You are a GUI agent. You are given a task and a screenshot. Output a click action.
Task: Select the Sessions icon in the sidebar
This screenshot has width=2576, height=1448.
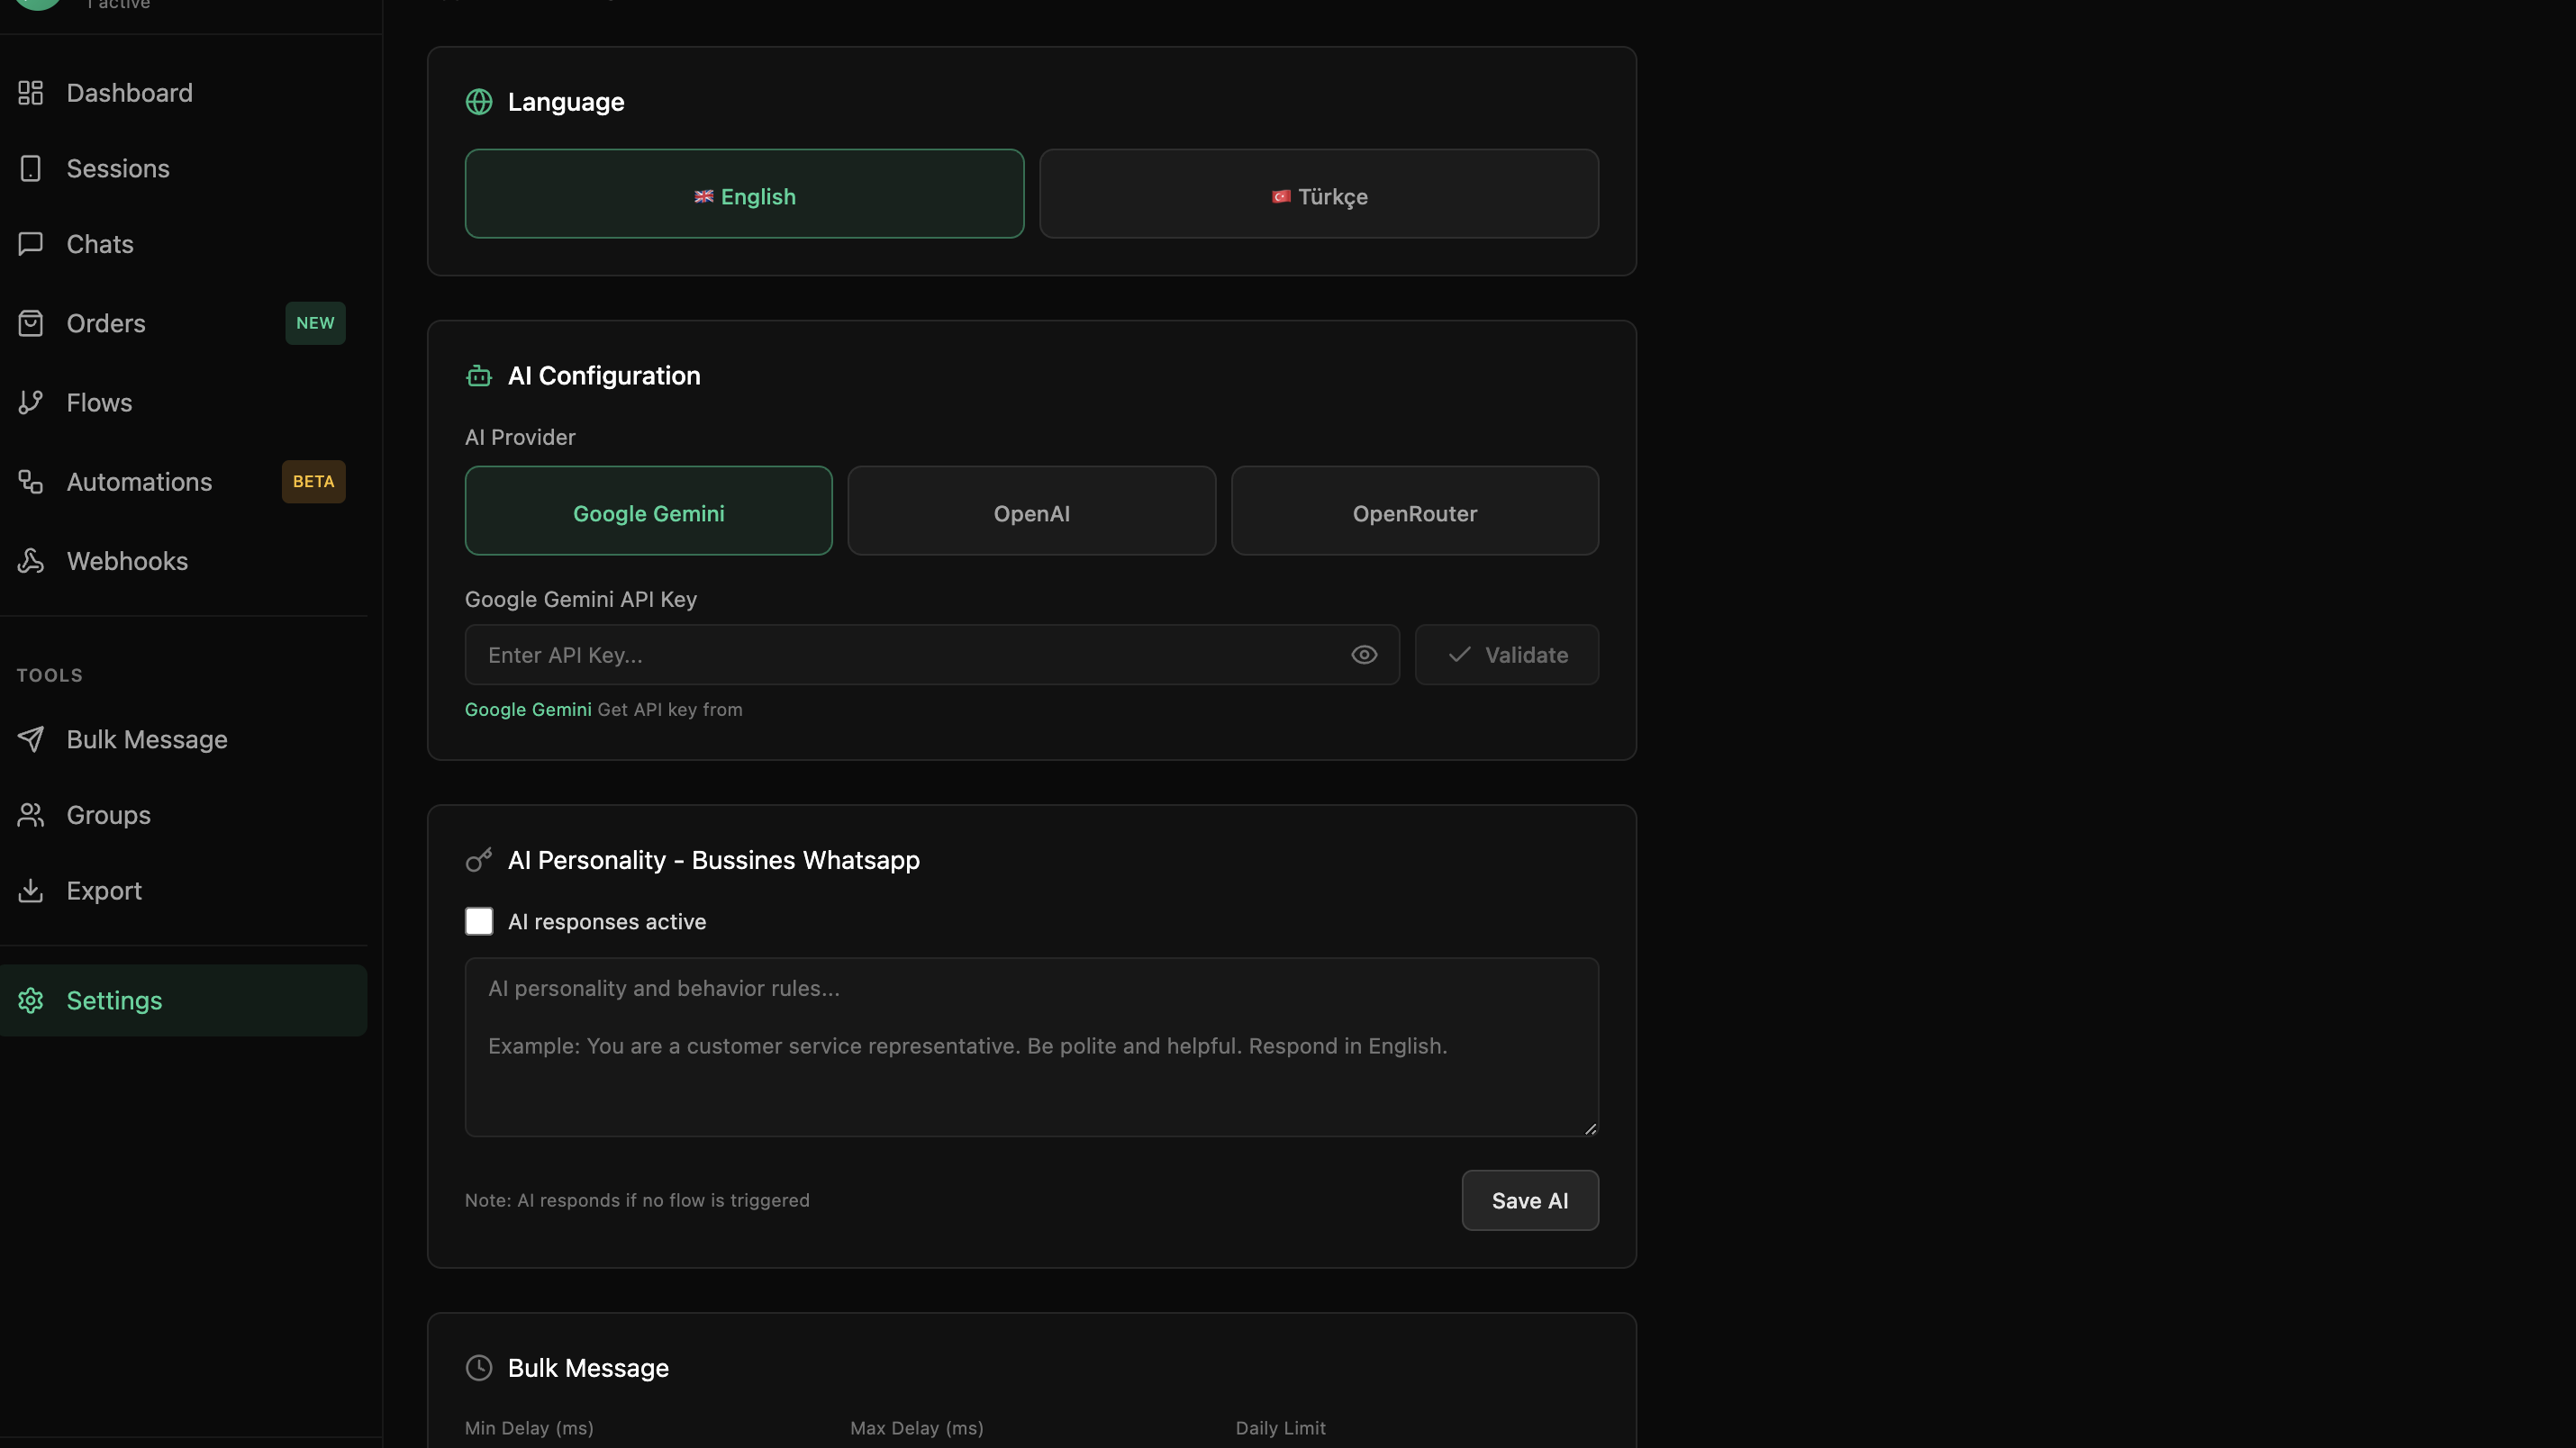point(30,168)
